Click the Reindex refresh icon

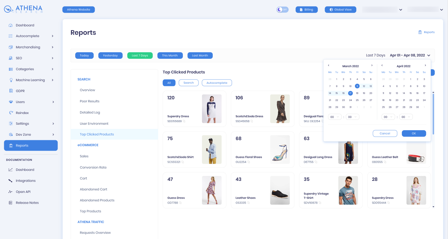tap(10, 113)
